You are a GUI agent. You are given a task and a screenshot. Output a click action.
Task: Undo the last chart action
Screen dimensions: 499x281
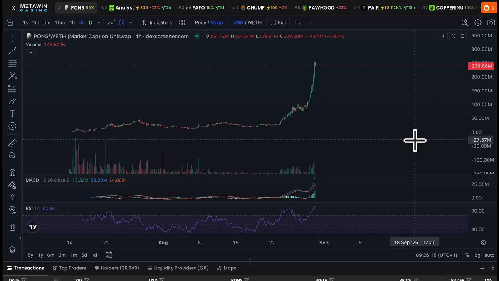tap(297, 22)
